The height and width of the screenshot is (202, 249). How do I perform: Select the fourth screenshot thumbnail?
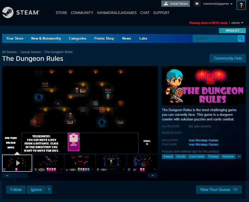click(x=111, y=163)
